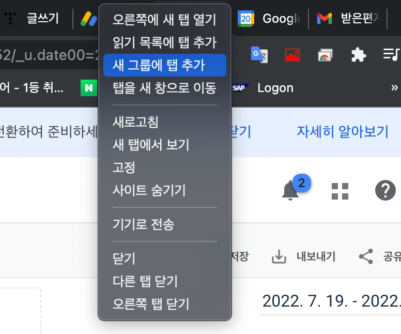The width and height of the screenshot is (401, 334).
Task: Click '닫기' in the context menu
Action: 165,258
